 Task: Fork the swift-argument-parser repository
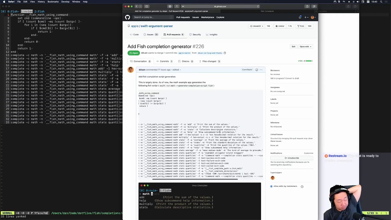point(301,26)
